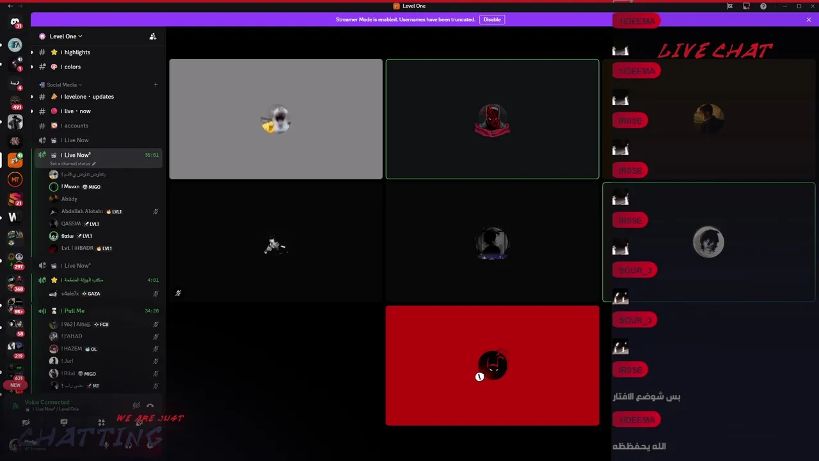The width and height of the screenshot is (819, 461).
Task: Click the invite people icon beside Level One
Action: point(152,36)
